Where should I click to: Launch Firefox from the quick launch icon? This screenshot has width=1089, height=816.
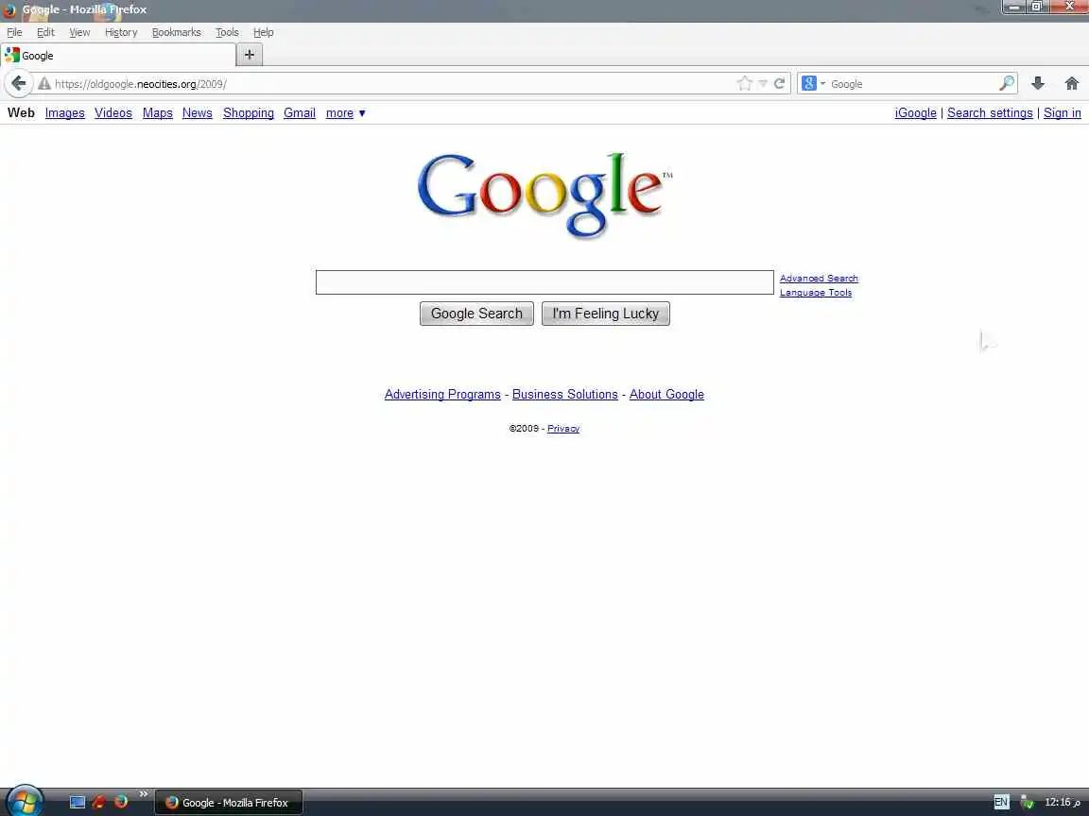tap(121, 802)
